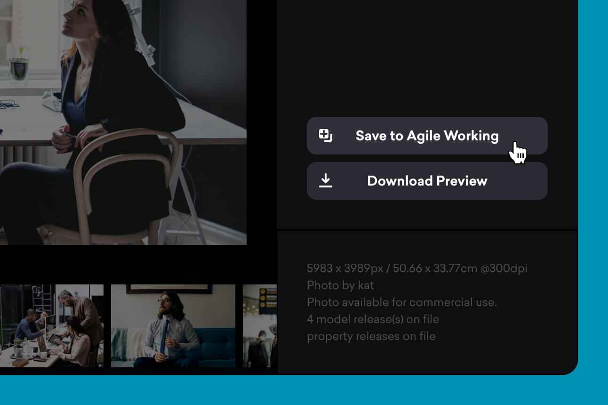Click the add-to-collection plus icon

[x=325, y=136]
